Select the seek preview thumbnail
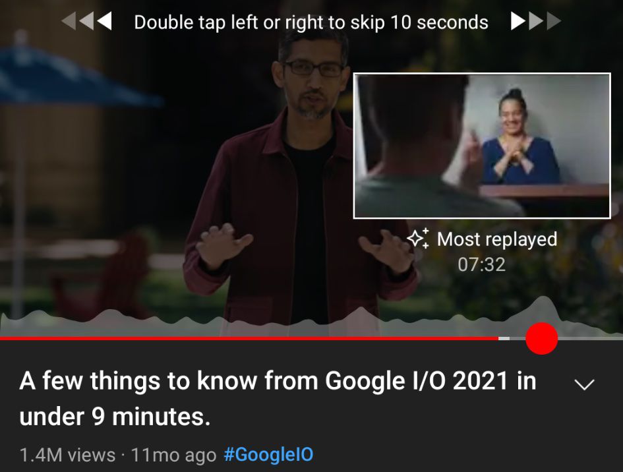This screenshot has width=623, height=472. [x=482, y=146]
